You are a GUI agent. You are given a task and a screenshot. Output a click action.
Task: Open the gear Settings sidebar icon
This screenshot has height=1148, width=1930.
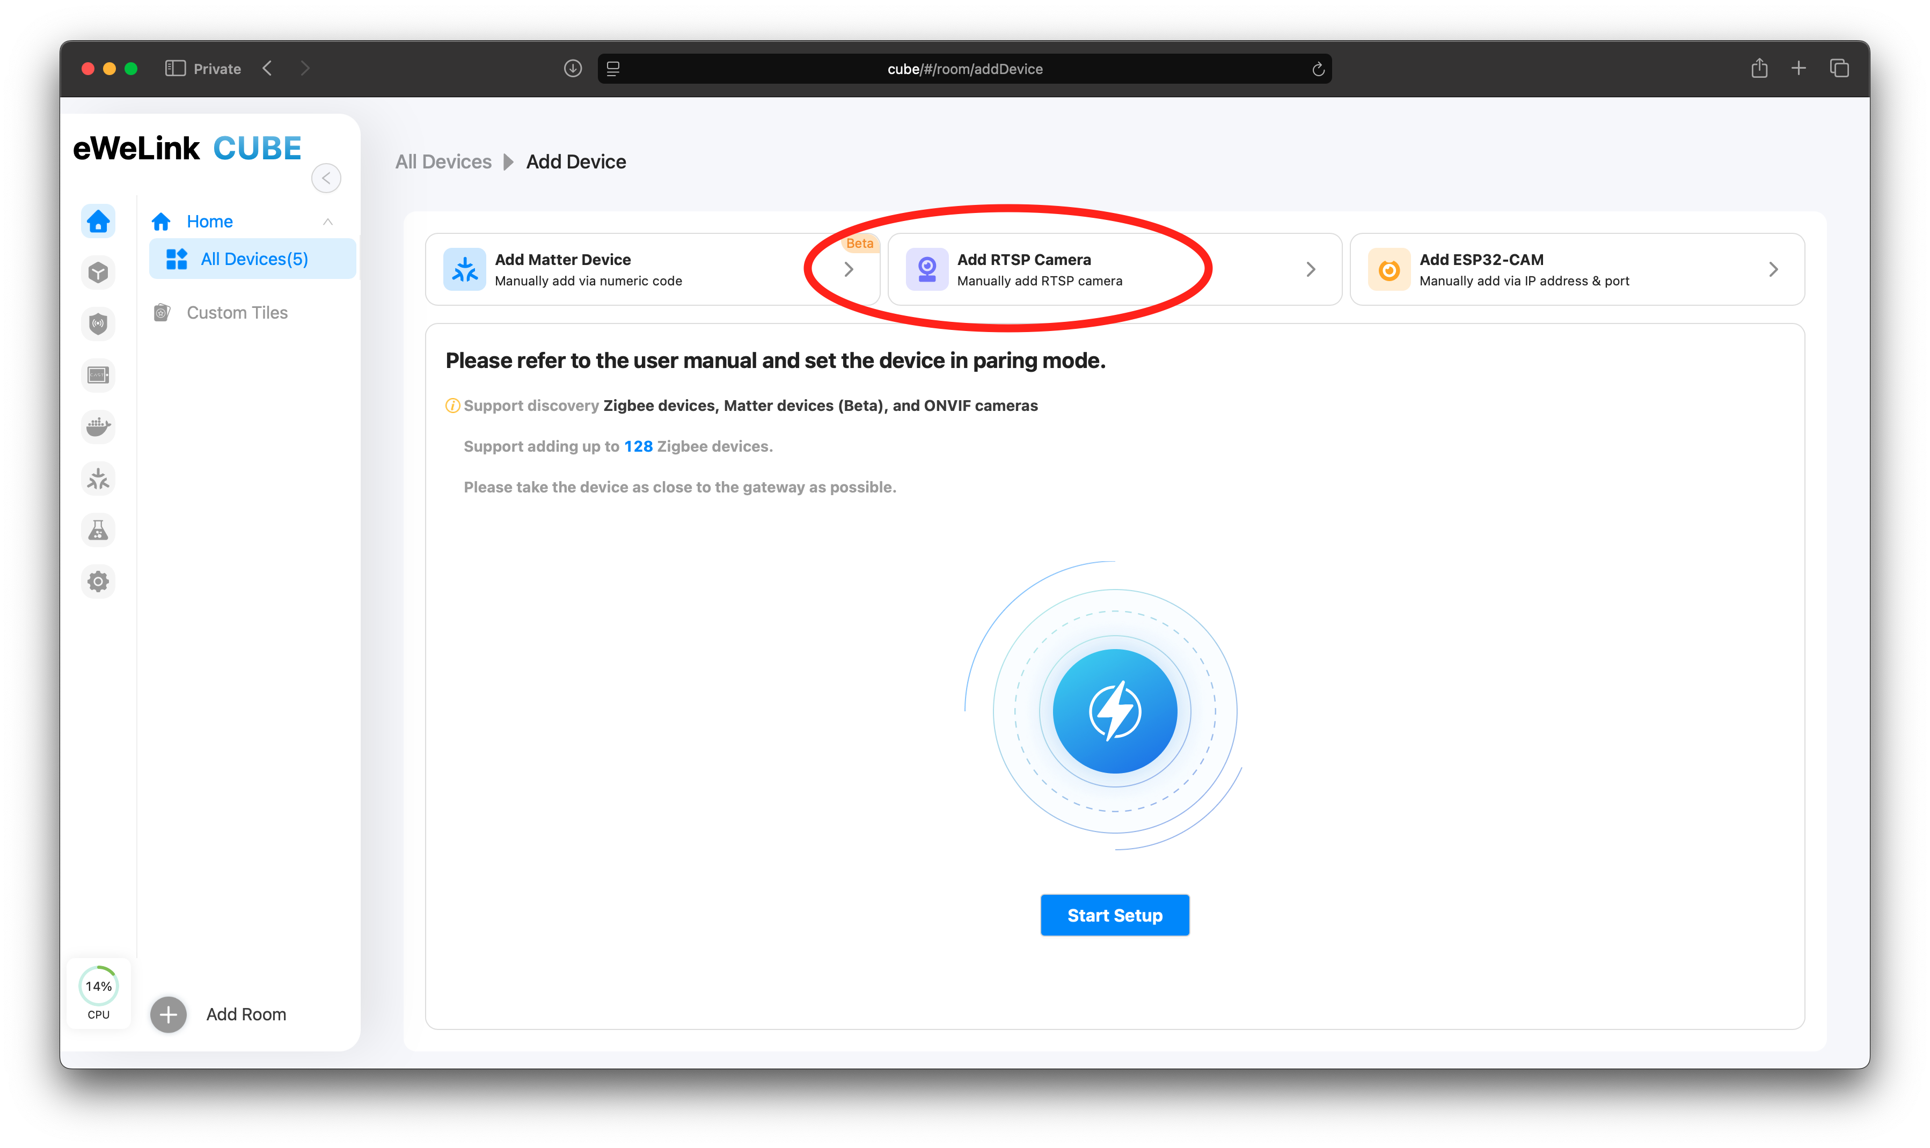pyautogui.click(x=98, y=581)
